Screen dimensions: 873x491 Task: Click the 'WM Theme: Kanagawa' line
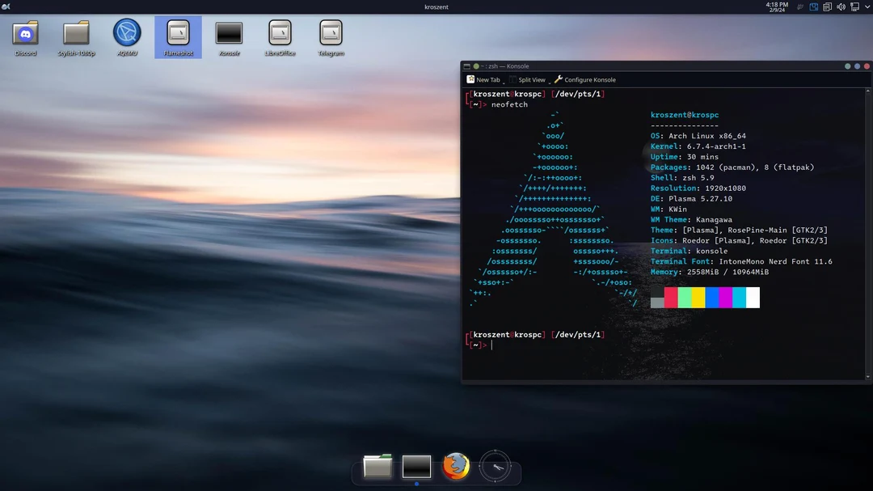click(x=691, y=219)
